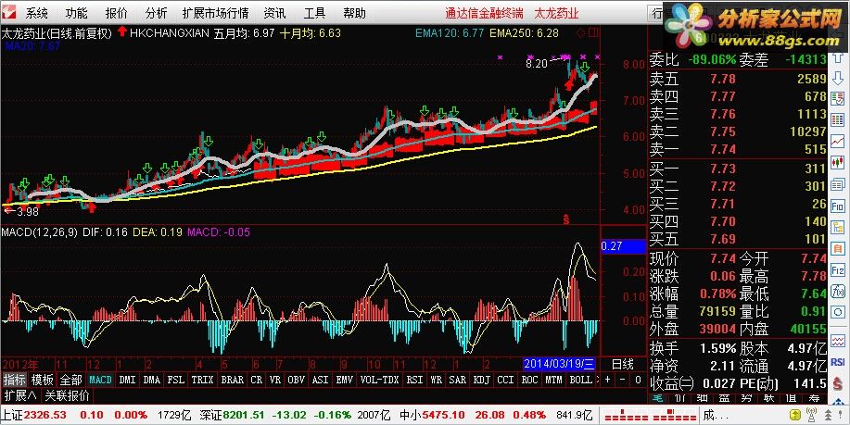Click the red S dollar sidebar icon
This screenshot has height=425, width=850.
click(838, 382)
